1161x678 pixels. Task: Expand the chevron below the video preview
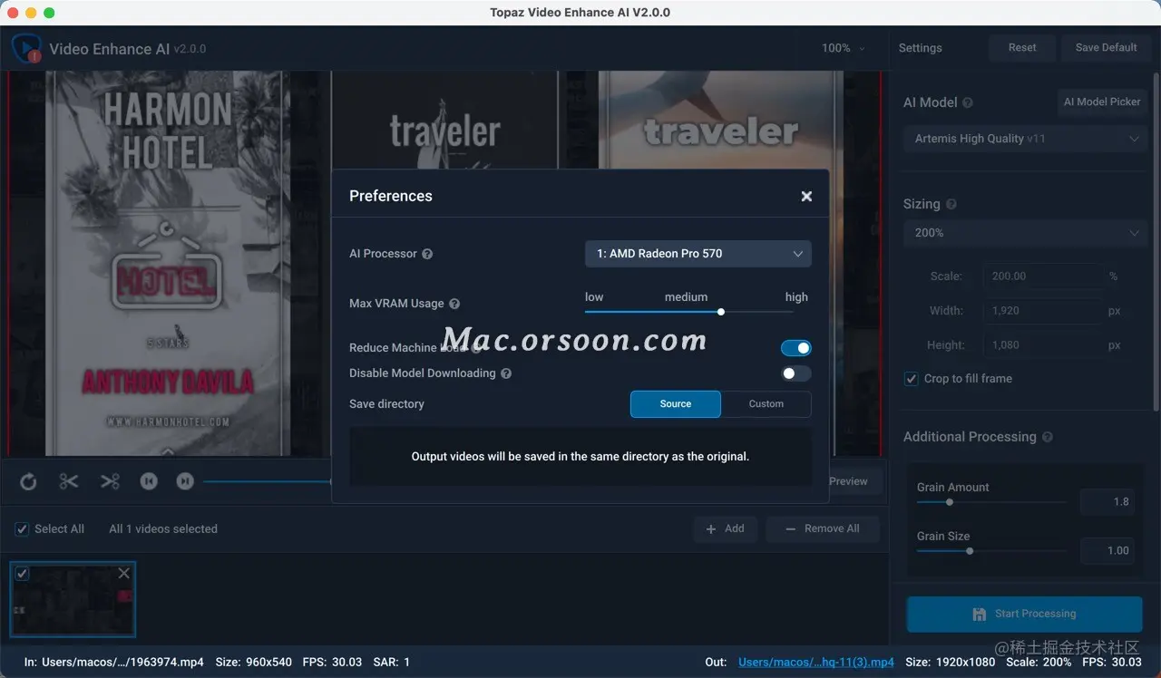click(168, 450)
